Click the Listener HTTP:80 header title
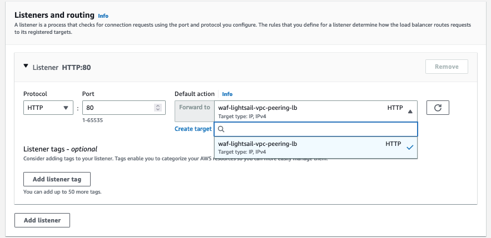This screenshot has width=491, height=238. pyautogui.click(x=62, y=67)
